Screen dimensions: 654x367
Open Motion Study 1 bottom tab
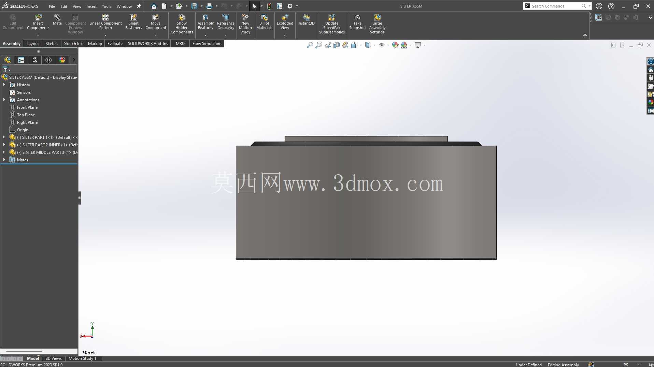(x=82, y=358)
